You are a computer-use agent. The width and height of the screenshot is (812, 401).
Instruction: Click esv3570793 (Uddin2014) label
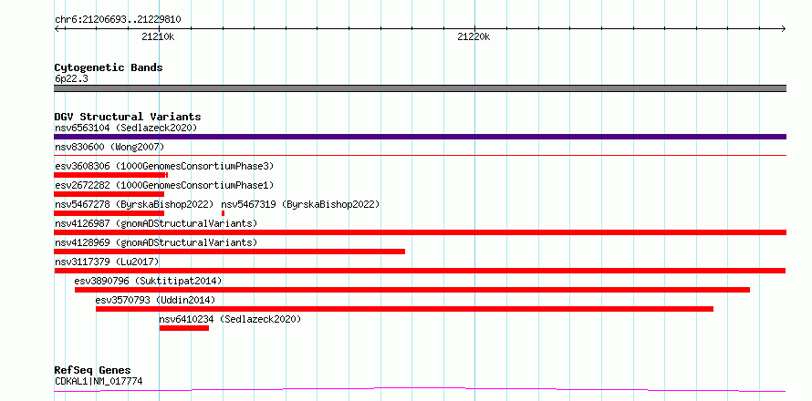(155, 300)
